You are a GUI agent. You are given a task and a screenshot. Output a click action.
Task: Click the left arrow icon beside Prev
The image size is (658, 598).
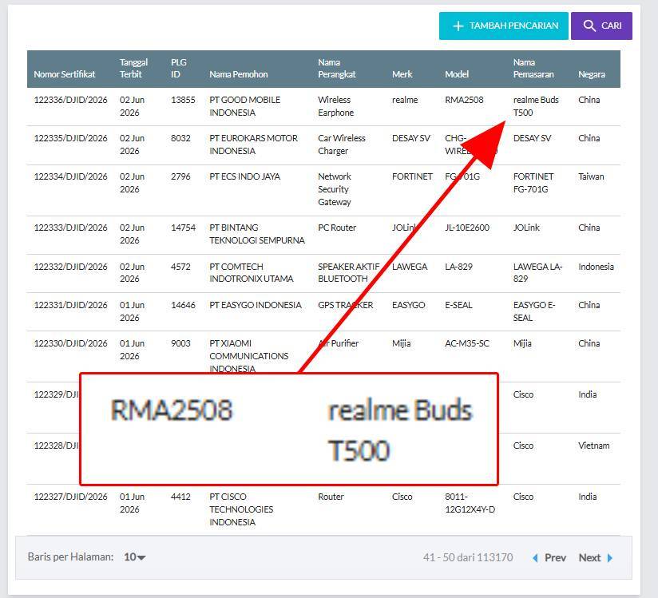point(535,558)
